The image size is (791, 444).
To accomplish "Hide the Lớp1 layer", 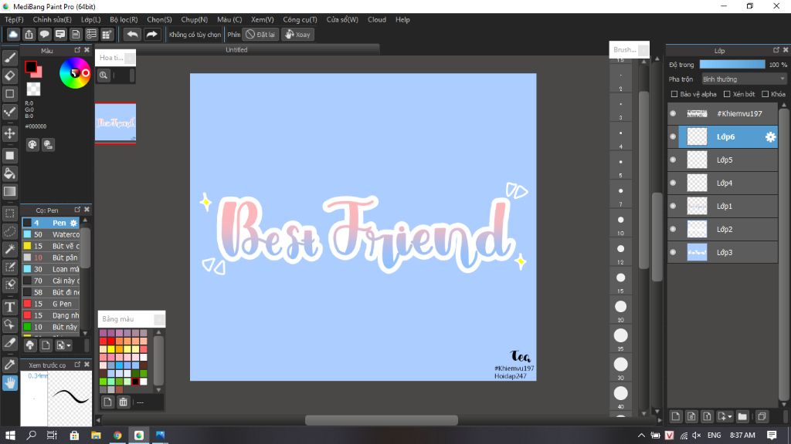I will click(x=673, y=207).
